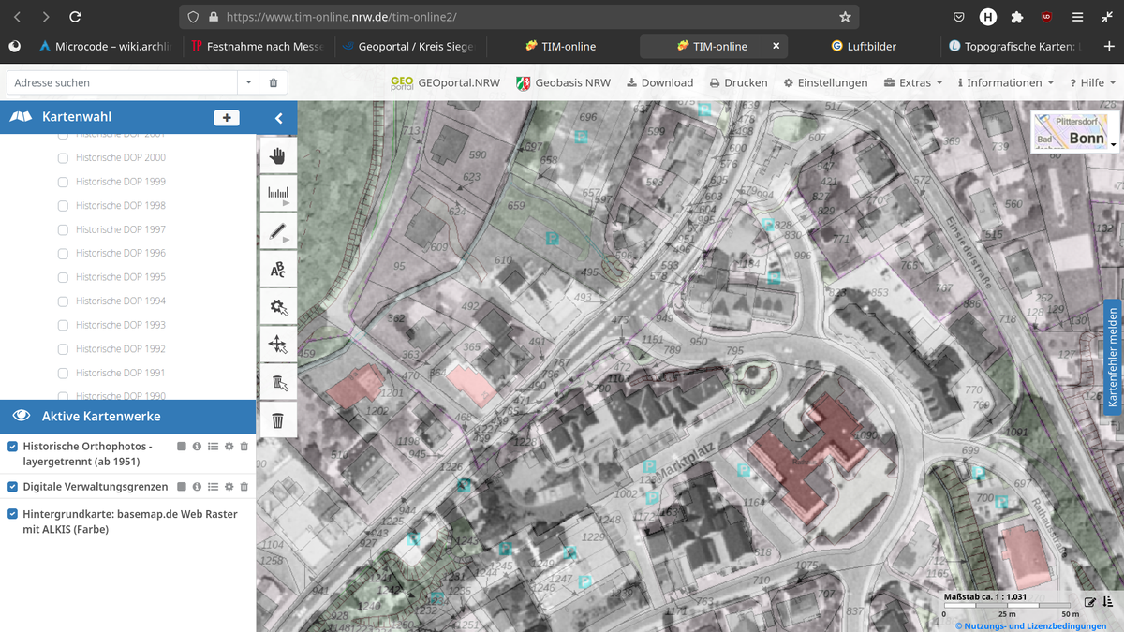
Task: Open the ruler measurement tool
Action: point(277,195)
